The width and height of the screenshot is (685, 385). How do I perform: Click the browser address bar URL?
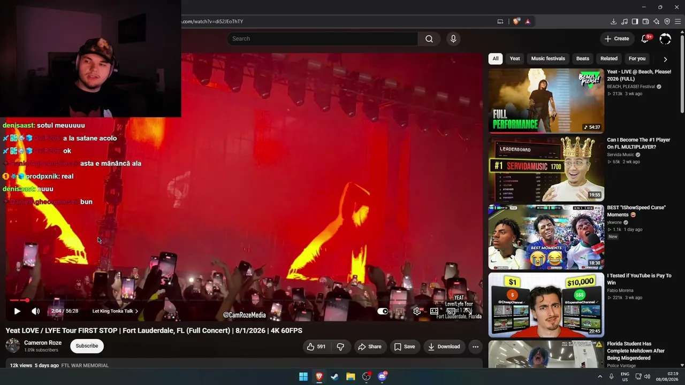tap(212, 21)
